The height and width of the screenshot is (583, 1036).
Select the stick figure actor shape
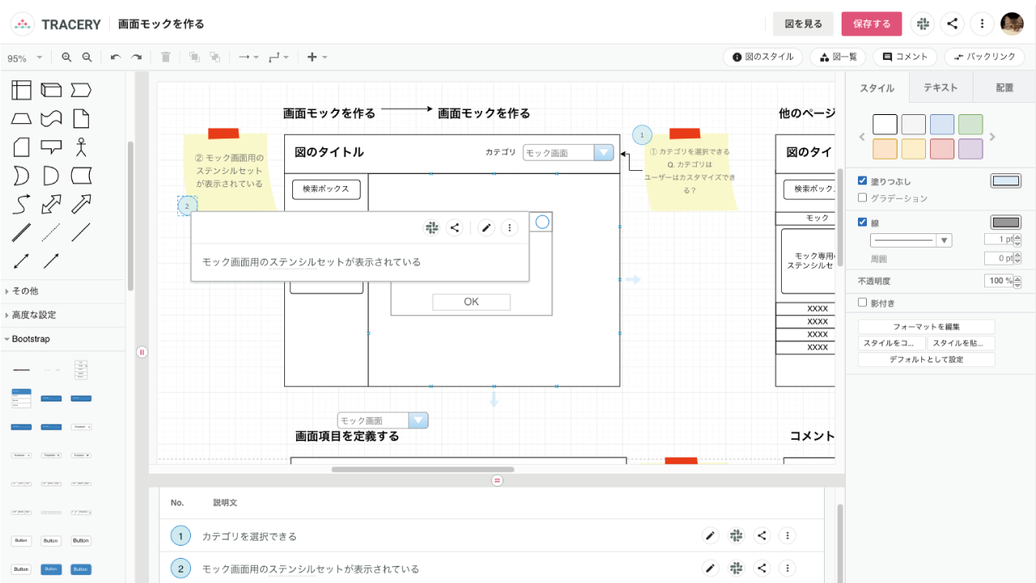point(80,147)
